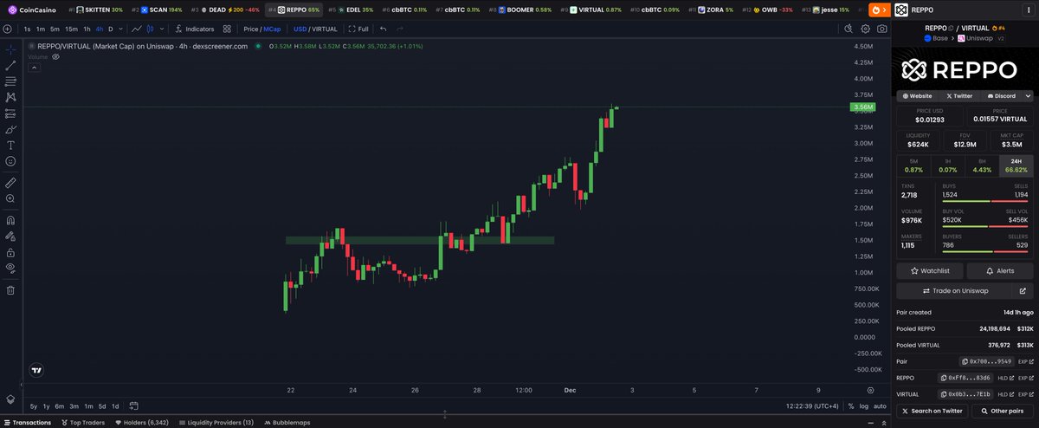Select the crosshair cursor tool
This screenshot has width=1039, height=428.
coord(10,49)
